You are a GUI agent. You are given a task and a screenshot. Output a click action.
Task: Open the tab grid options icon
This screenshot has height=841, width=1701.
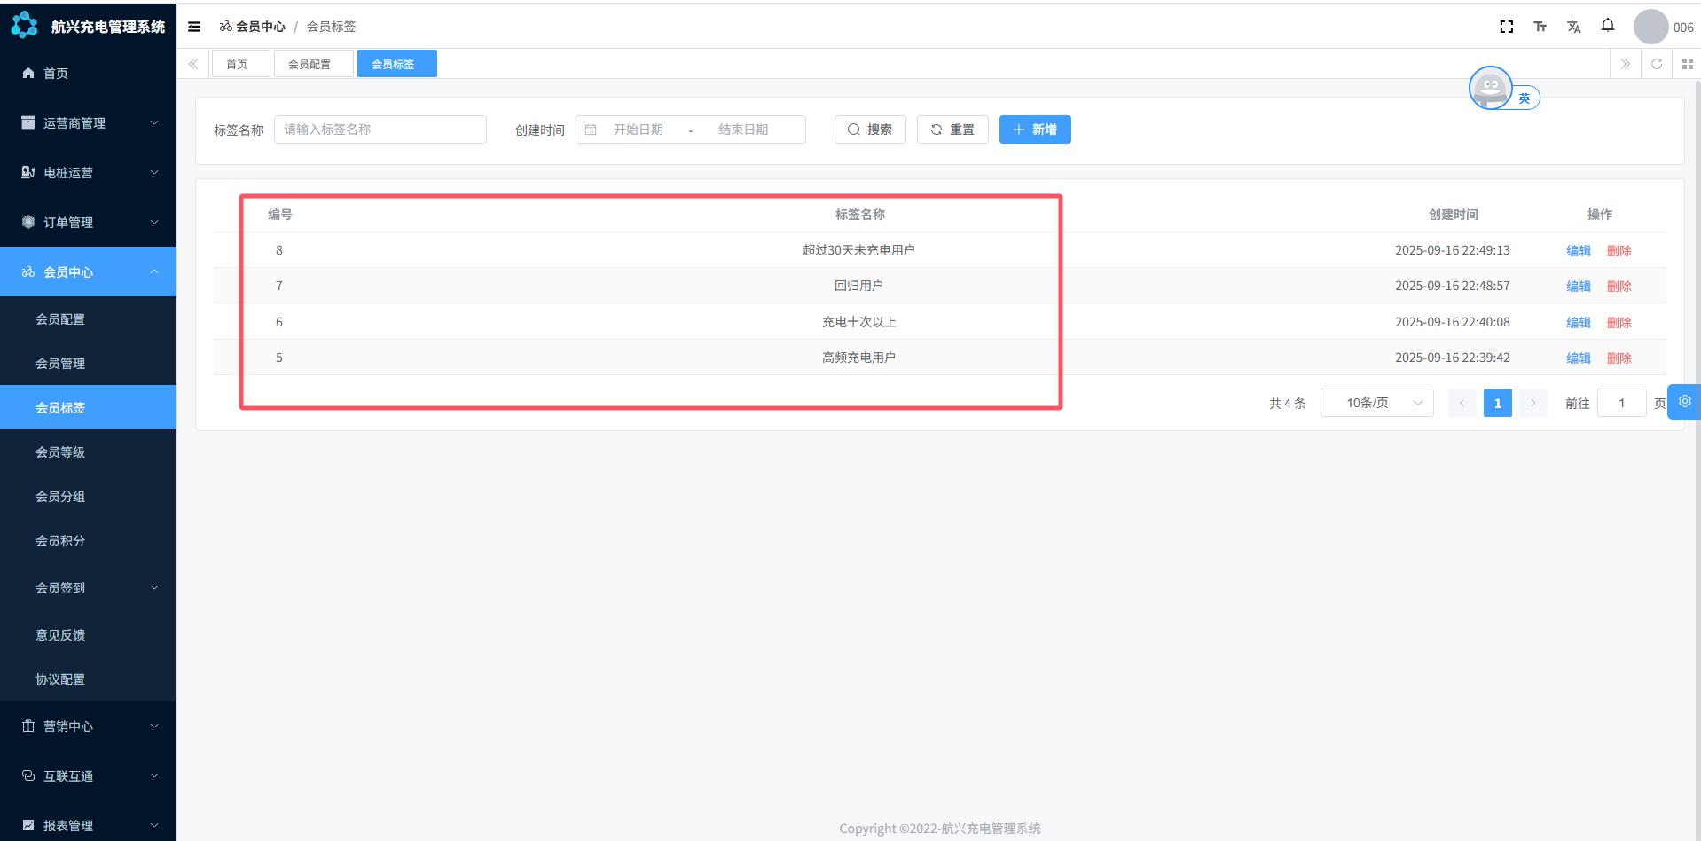pyautogui.click(x=1687, y=64)
